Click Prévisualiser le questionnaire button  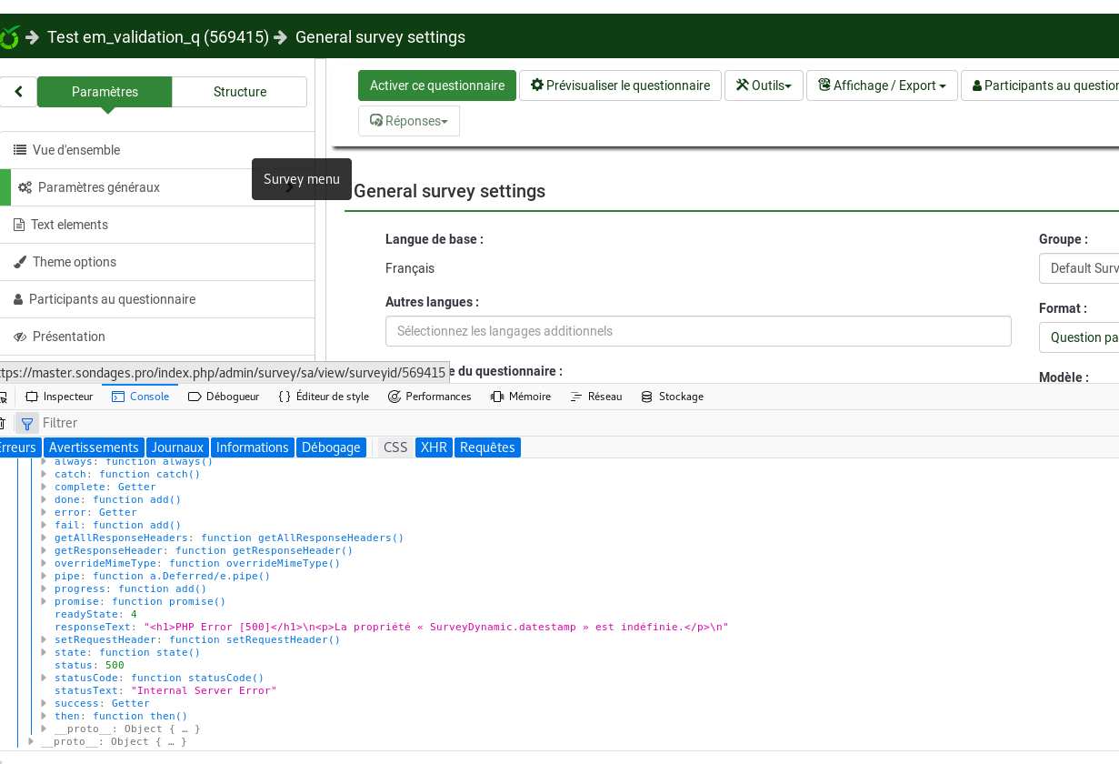[620, 85]
